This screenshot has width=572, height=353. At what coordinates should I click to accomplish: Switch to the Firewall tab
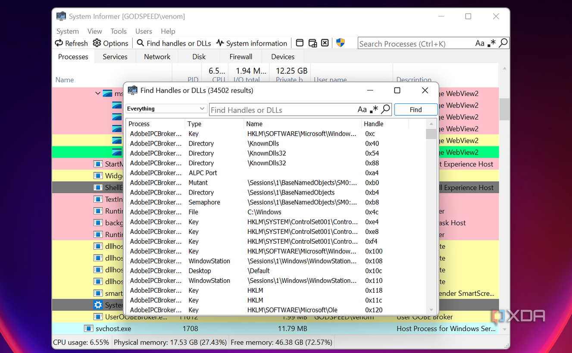pos(241,56)
